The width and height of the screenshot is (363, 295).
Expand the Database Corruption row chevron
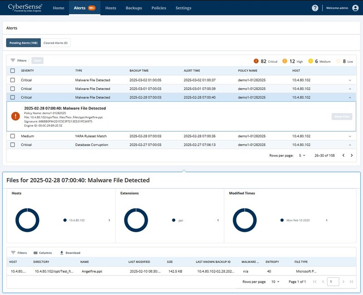(350, 145)
